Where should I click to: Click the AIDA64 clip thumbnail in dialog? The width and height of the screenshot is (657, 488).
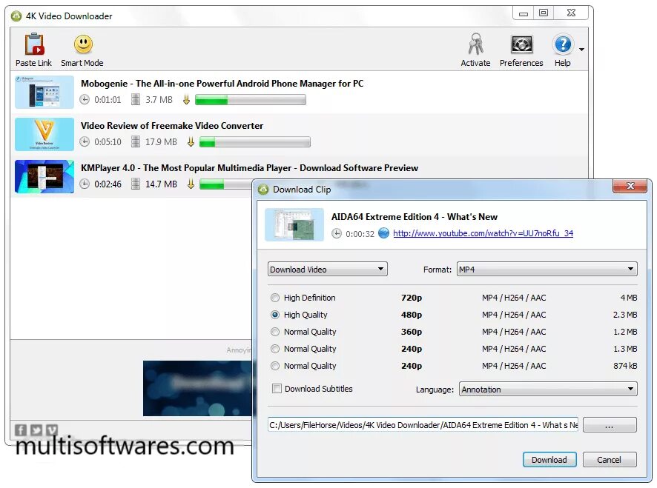click(x=294, y=225)
